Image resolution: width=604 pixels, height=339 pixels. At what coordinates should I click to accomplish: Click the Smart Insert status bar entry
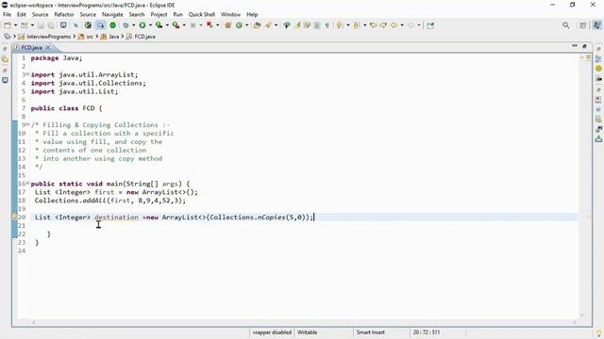click(x=370, y=332)
